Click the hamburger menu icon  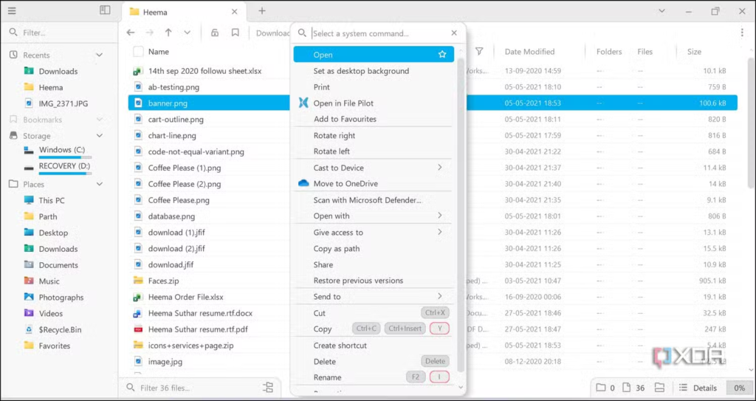tap(12, 11)
